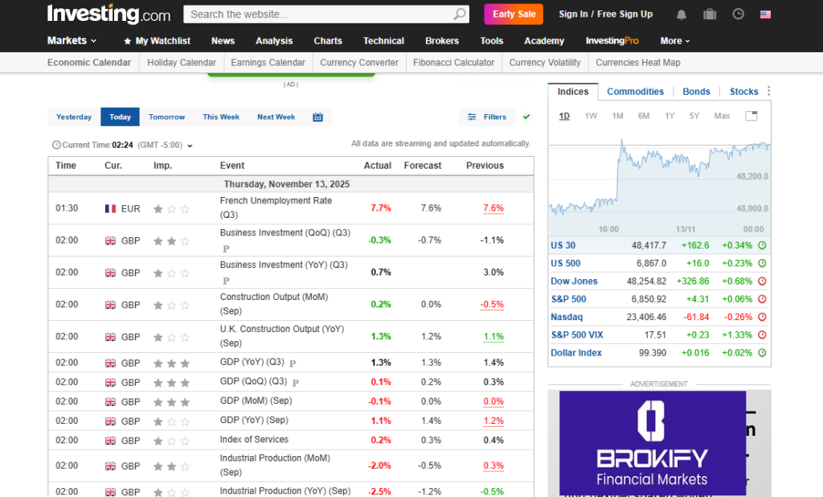Image resolution: width=823 pixels, height=497 pixels.
Task: Expand the More navigation menu
Action: 674,41
